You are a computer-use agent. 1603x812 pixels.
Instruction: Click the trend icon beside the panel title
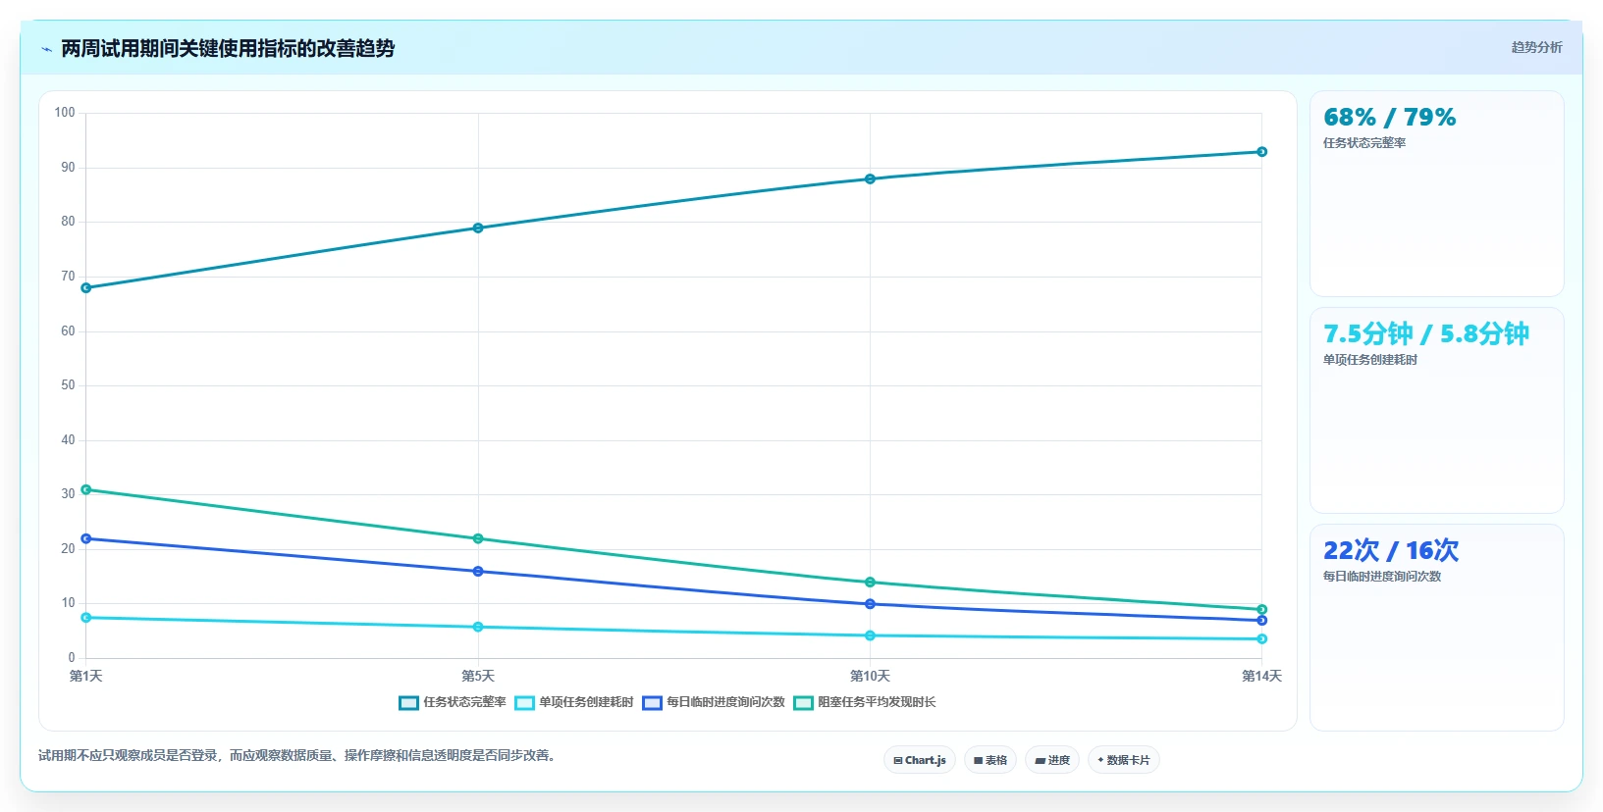(x=46, y=49)
